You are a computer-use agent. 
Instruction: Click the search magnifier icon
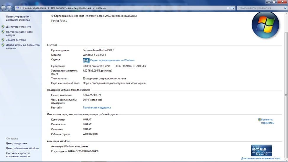(285, 8)
